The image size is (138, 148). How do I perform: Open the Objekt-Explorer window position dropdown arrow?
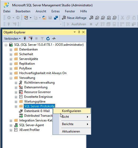(75, 32)
